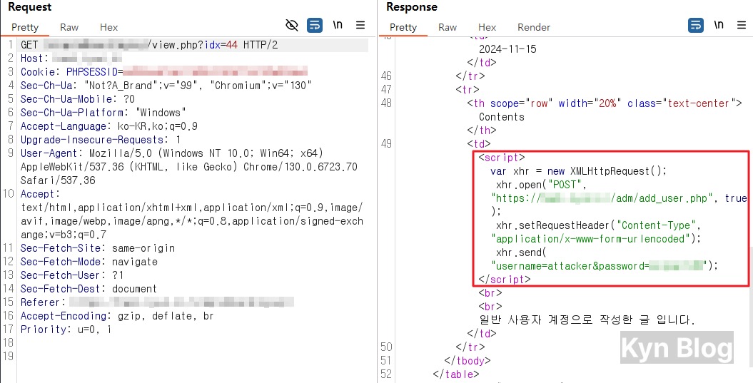Click the Sec-Ch-Ua header line
Screen dimensions: 753x383
(x=166, y=86)
